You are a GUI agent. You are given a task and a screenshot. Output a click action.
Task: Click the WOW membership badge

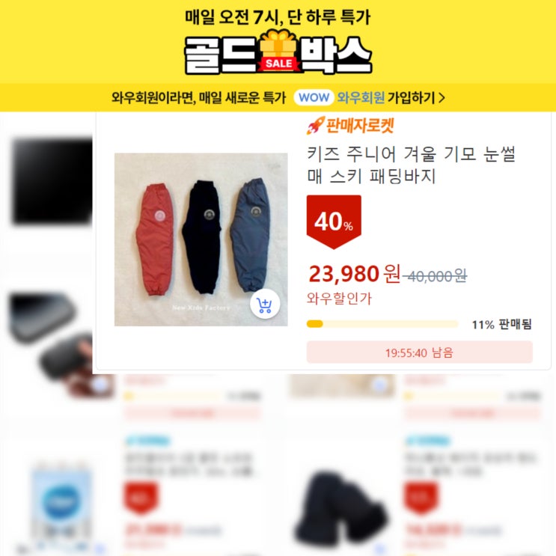pos(314,97)
